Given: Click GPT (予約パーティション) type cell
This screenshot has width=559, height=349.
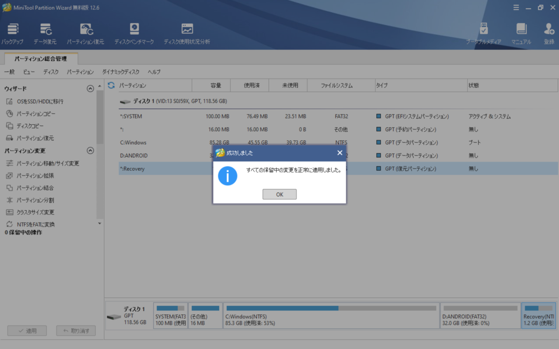Looking at the screenshot, I should 406,129.
